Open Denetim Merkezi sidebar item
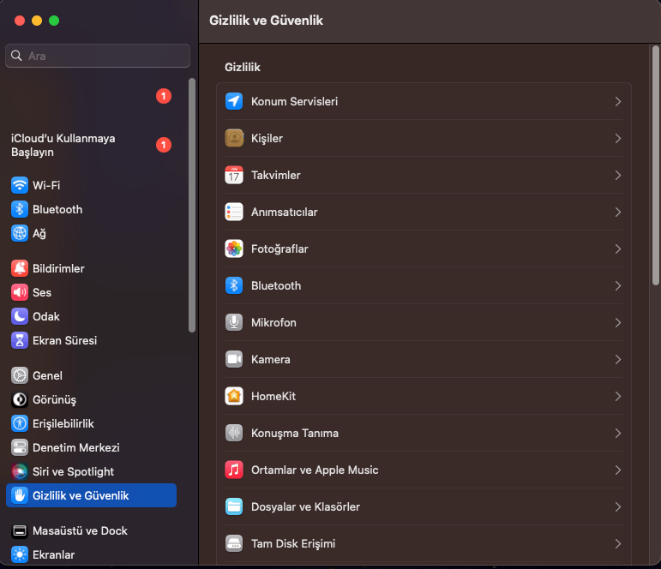The width and height of the screenshot is (661, 569). click(x=75, y=447)
